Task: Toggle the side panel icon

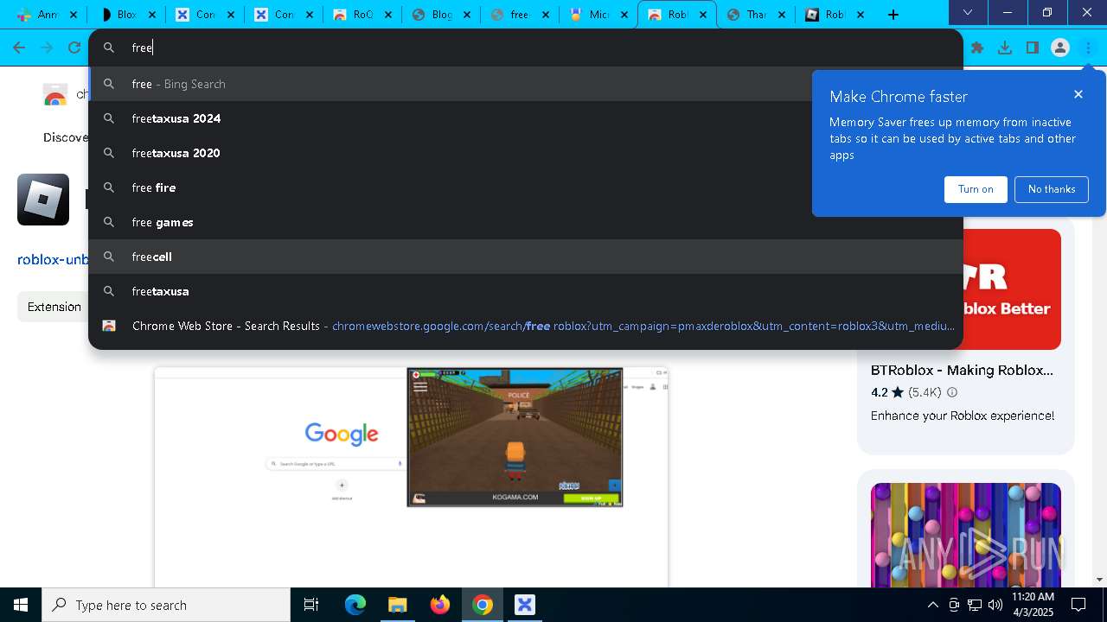Action: pos(1033,48)
